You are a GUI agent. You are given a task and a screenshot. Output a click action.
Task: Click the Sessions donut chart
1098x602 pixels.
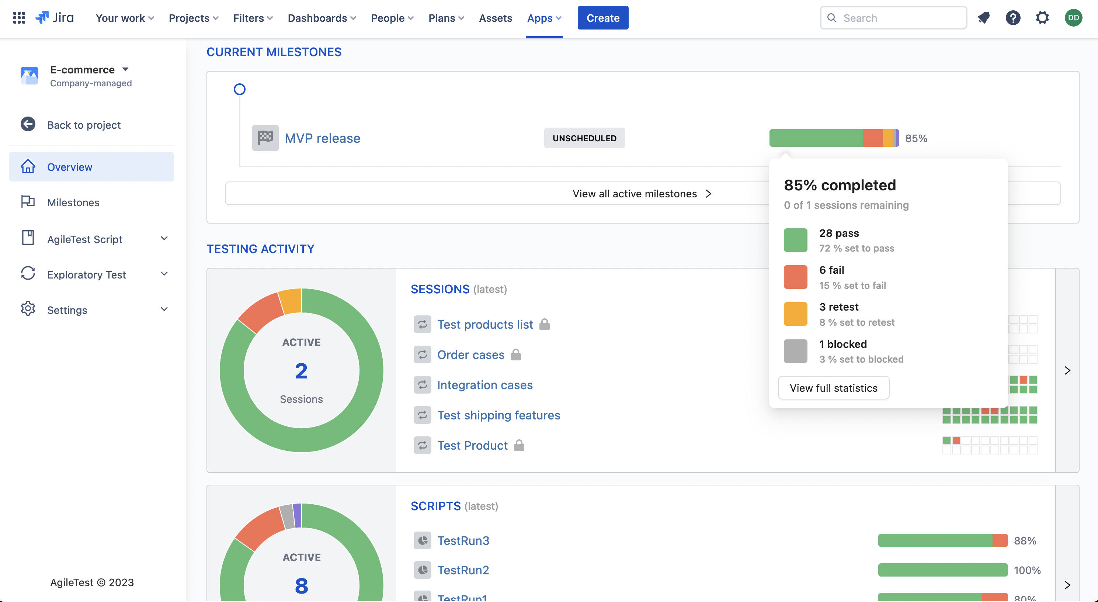pos(301,370)
